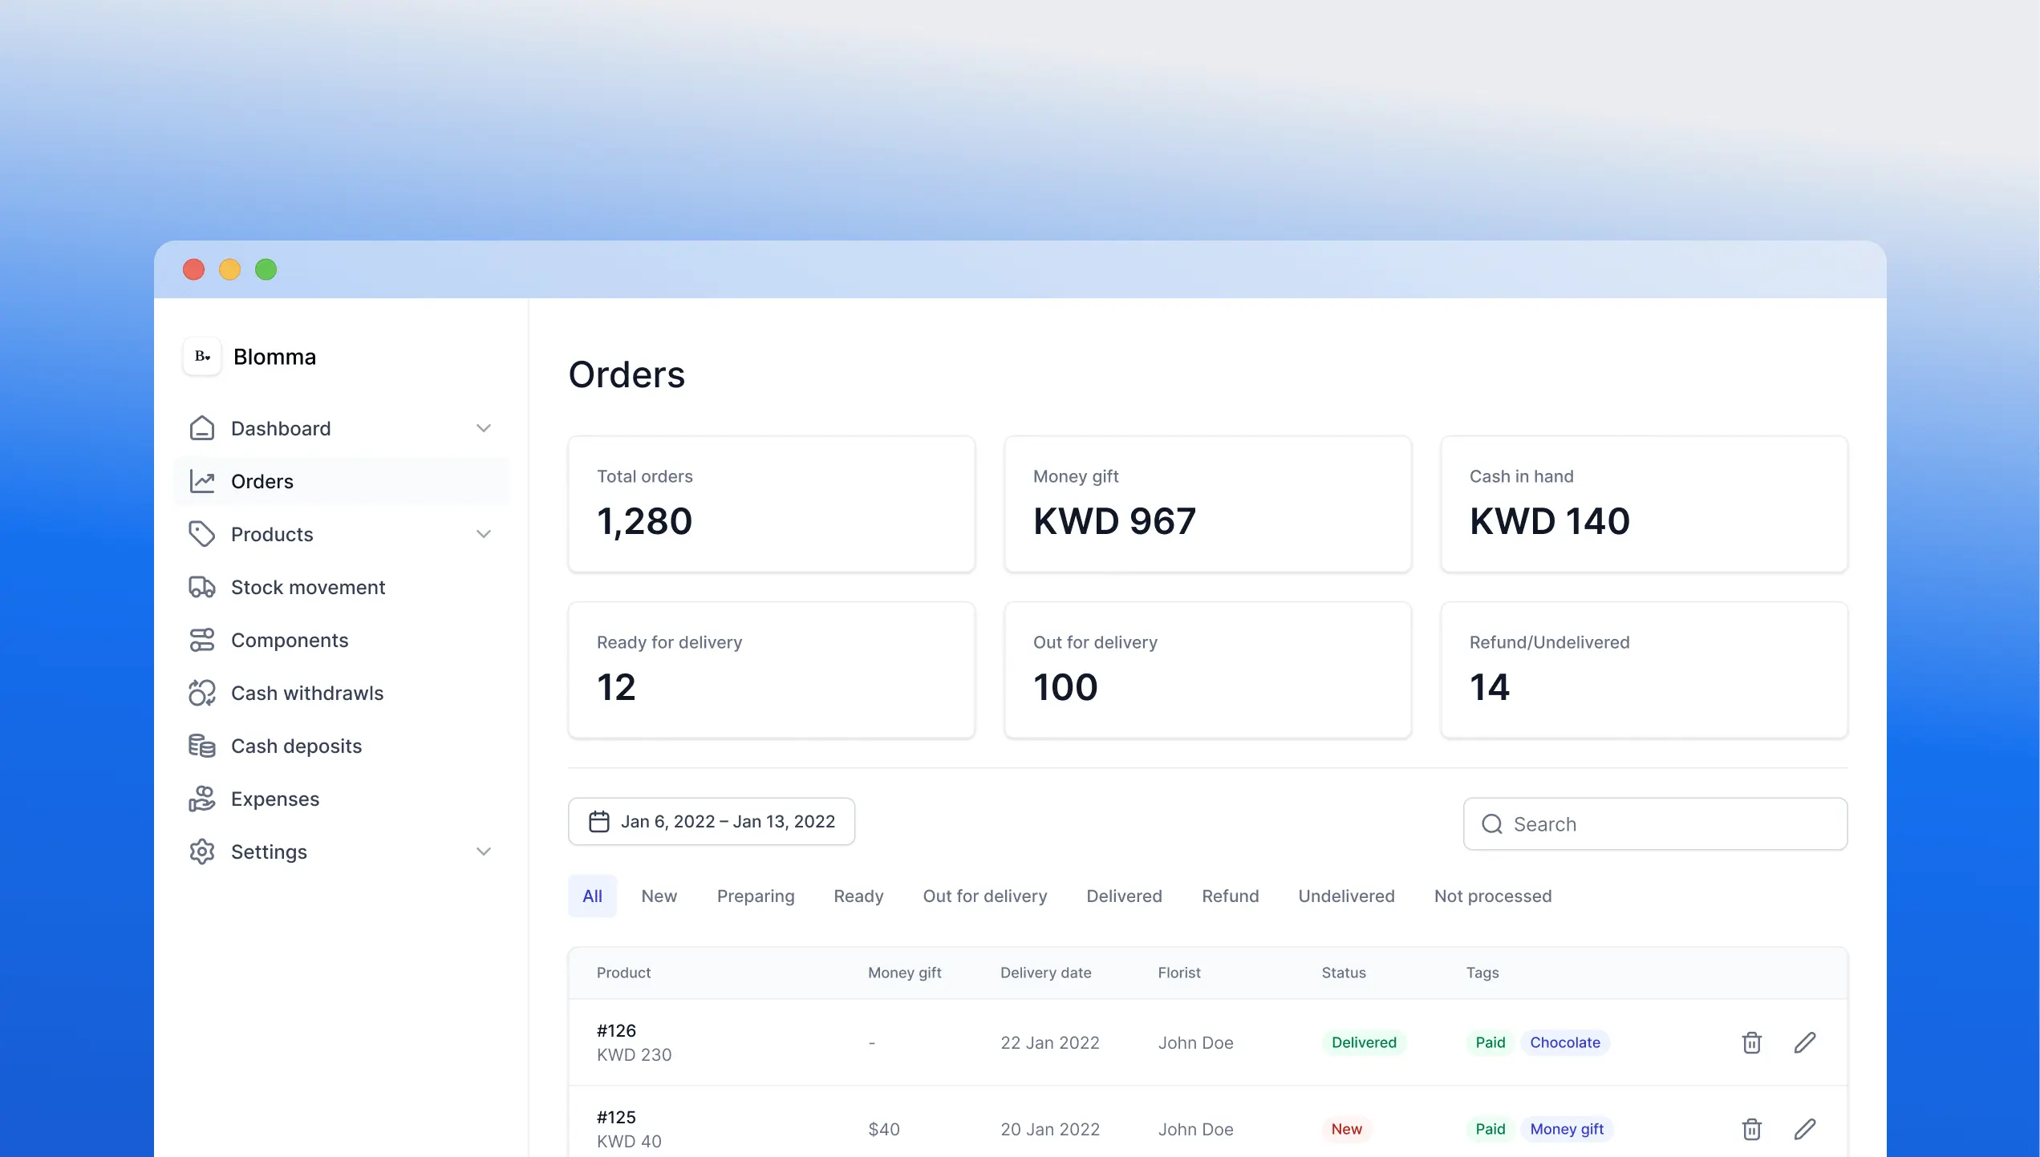
Task: Expand the Dashboard menu chevron
Action: click(x=483, y=428)
